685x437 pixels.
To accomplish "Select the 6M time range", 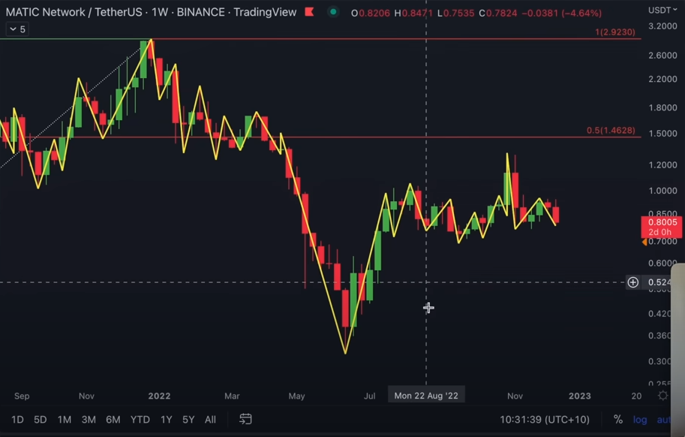I will [x=113, y=420].
